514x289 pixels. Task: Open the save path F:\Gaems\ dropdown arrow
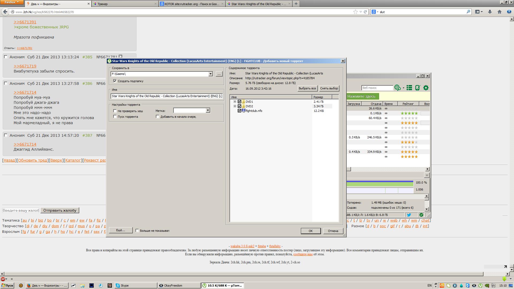click(210, 74)
